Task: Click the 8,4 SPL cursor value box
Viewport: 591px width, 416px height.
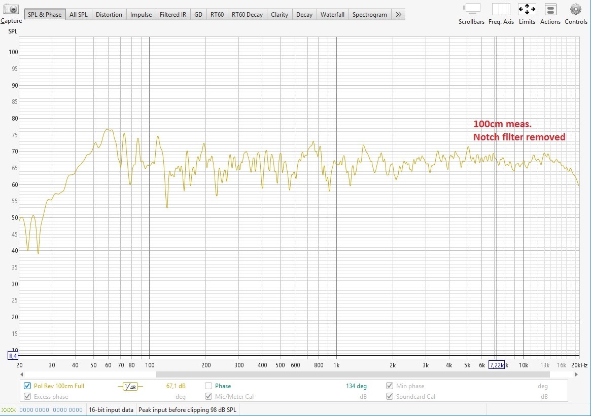Action: 13,355
